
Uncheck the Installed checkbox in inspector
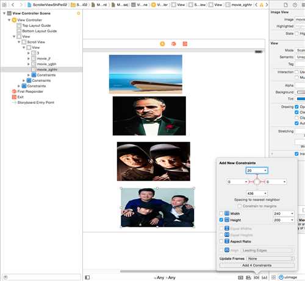[x=297, y=154]
